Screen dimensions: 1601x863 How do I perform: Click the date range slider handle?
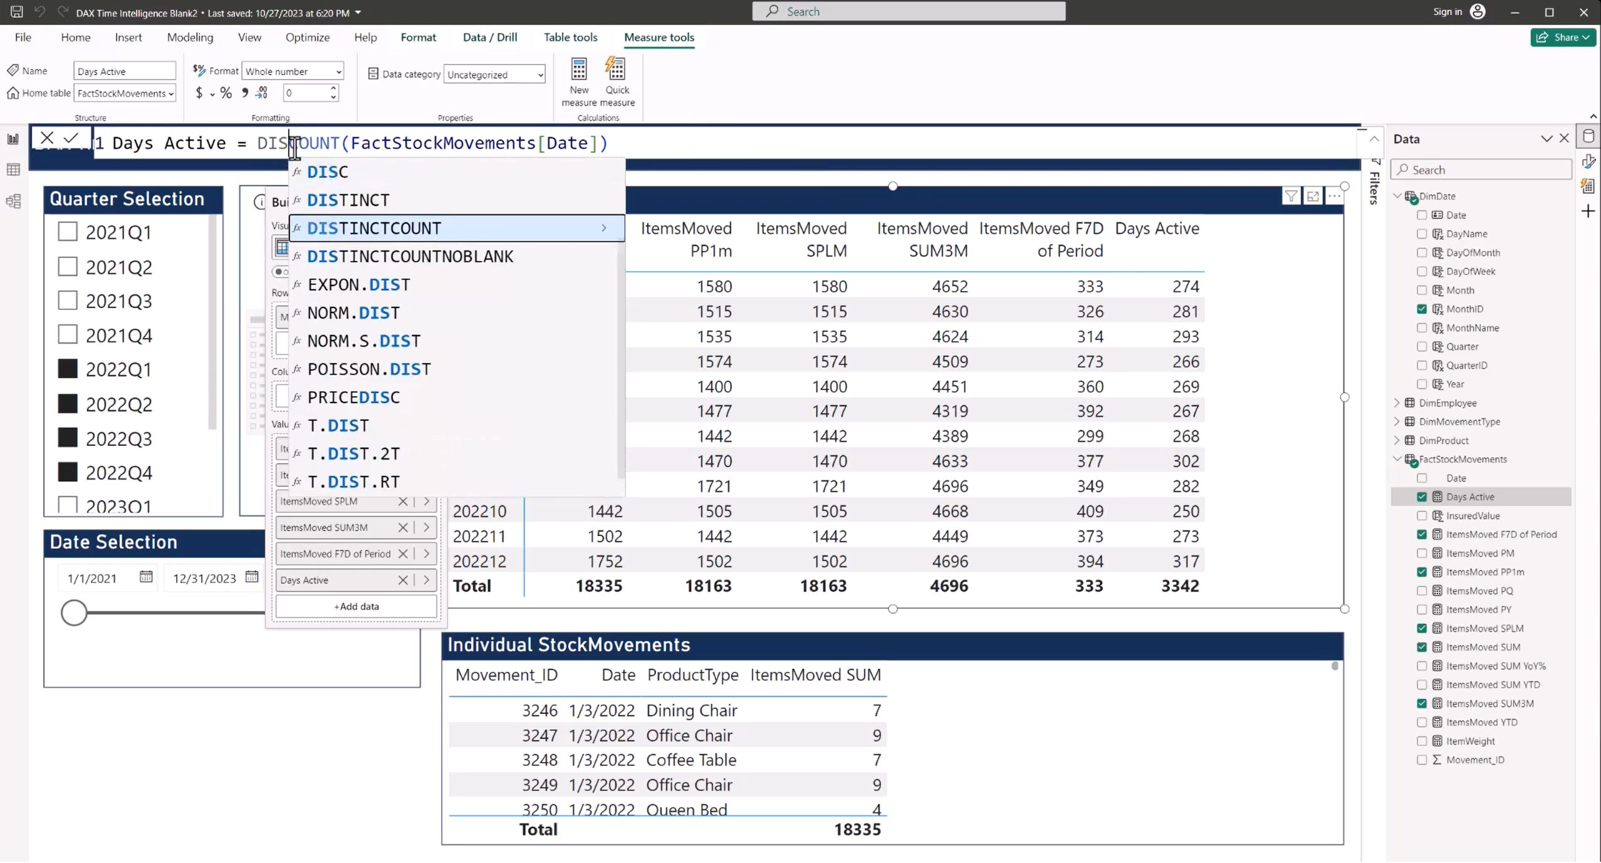point(74,612)
